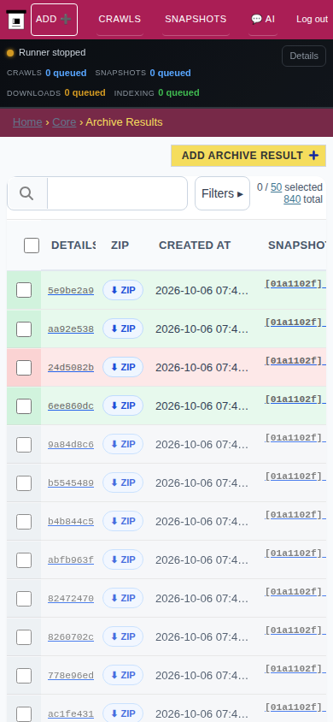Navigate to Core breadcrumb
Viewport: 333px width, 722px height.
[64, 122]
